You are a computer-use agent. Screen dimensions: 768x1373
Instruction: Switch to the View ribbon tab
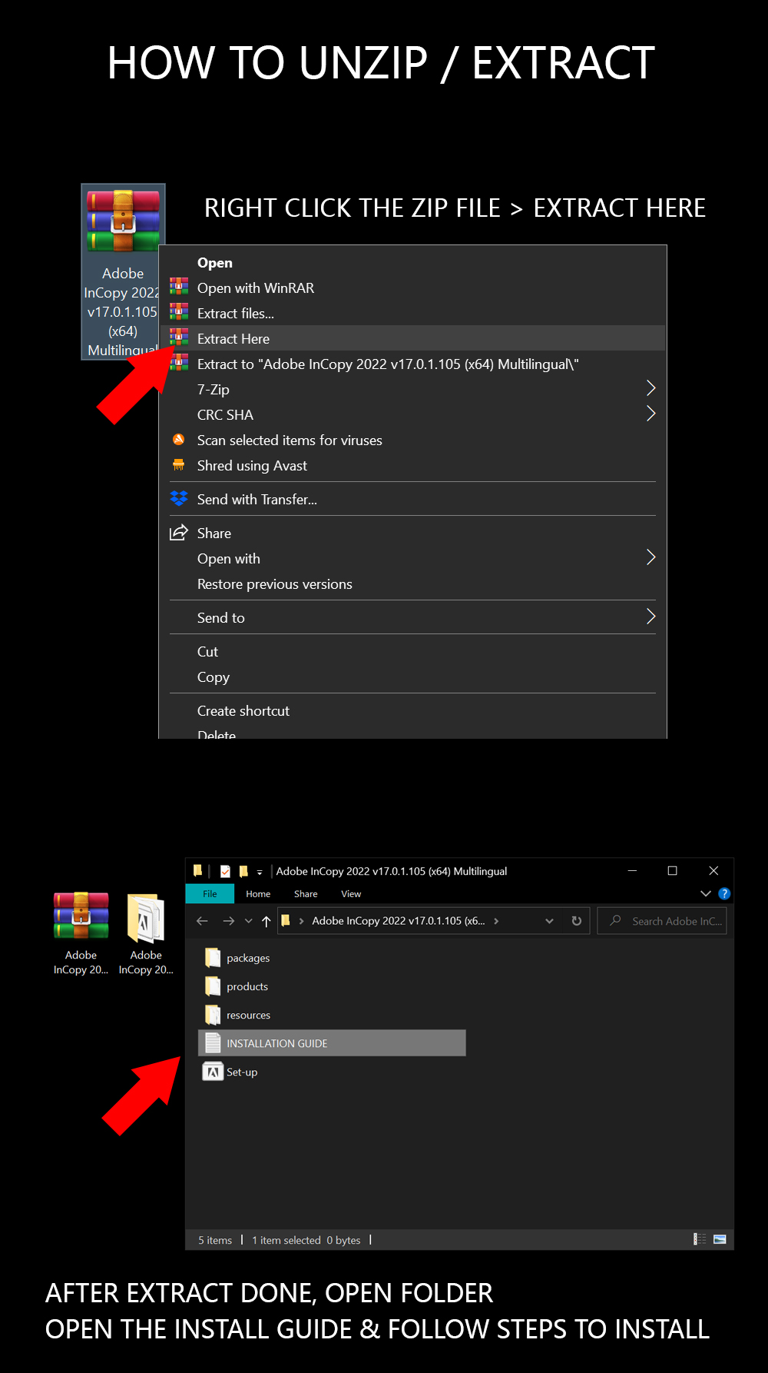point(351,894)
